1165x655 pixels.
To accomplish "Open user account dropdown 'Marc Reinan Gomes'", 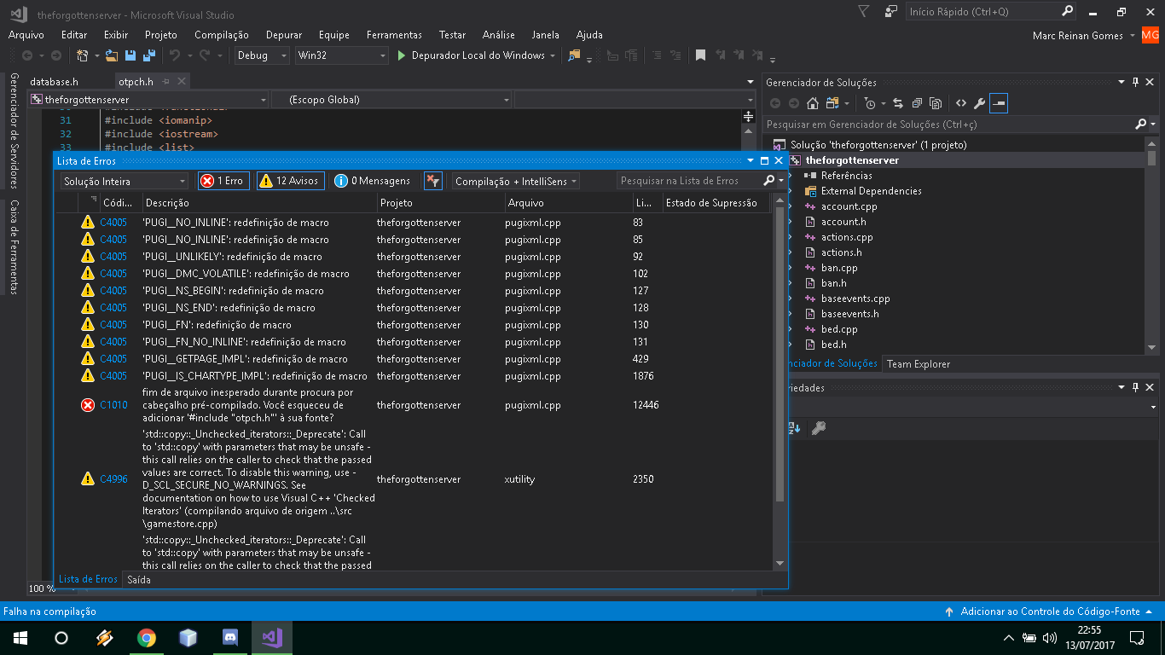I will (1083, 36).
